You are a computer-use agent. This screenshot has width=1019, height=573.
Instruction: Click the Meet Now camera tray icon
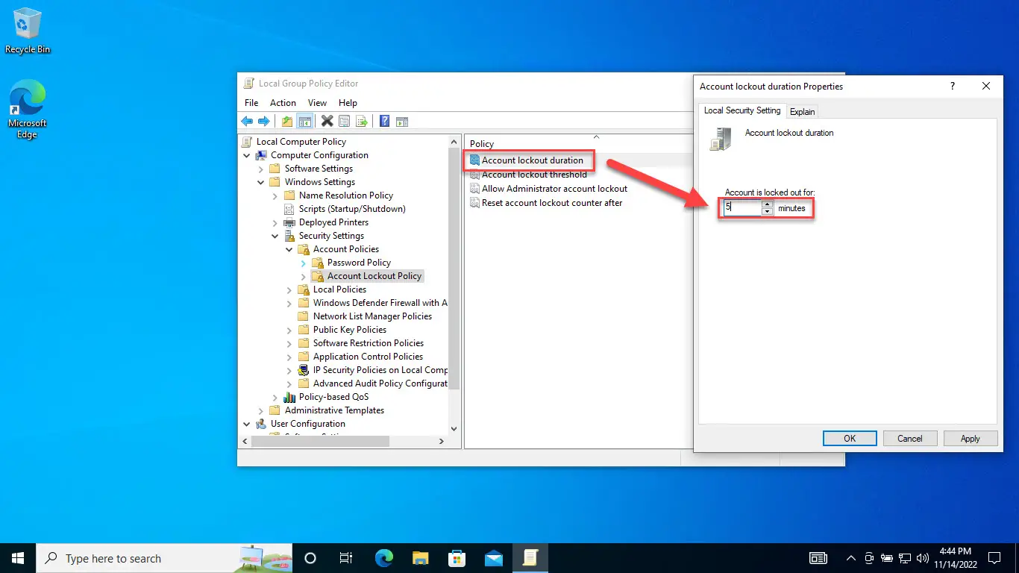point(869,558)
